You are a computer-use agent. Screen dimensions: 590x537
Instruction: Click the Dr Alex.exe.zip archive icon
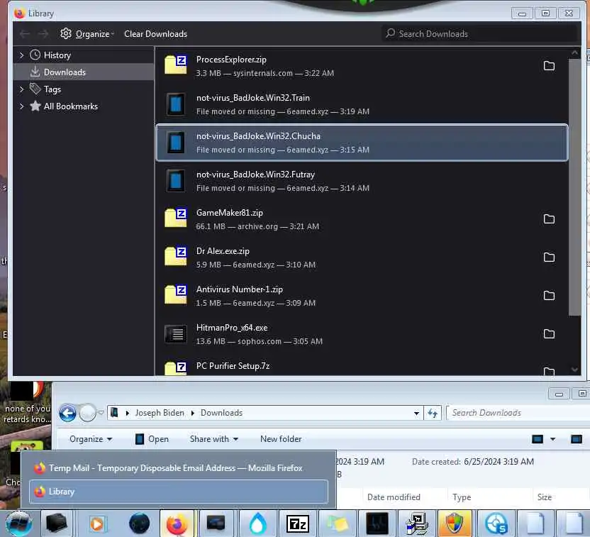[176, 256]
